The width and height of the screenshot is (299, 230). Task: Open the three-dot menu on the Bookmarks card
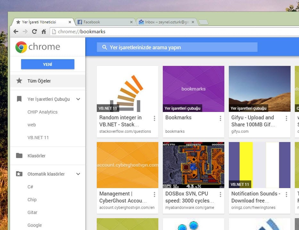pyautogui.click(x=220, y=118)
